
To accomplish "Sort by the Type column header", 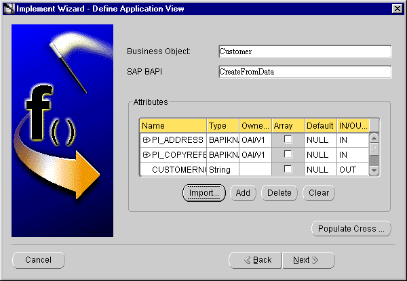I will (x=223, y=125).
